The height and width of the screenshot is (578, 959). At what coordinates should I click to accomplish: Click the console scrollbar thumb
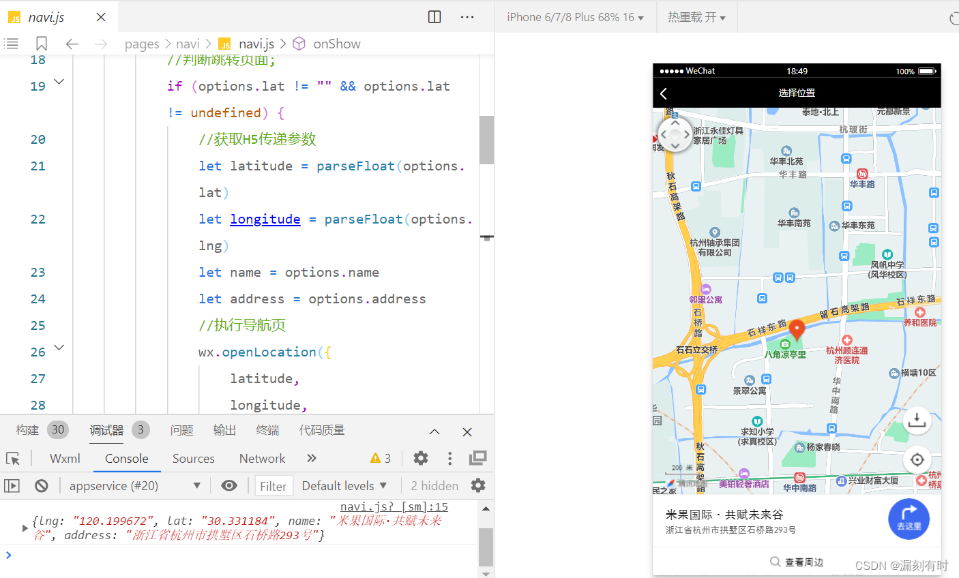coord(486,547)
